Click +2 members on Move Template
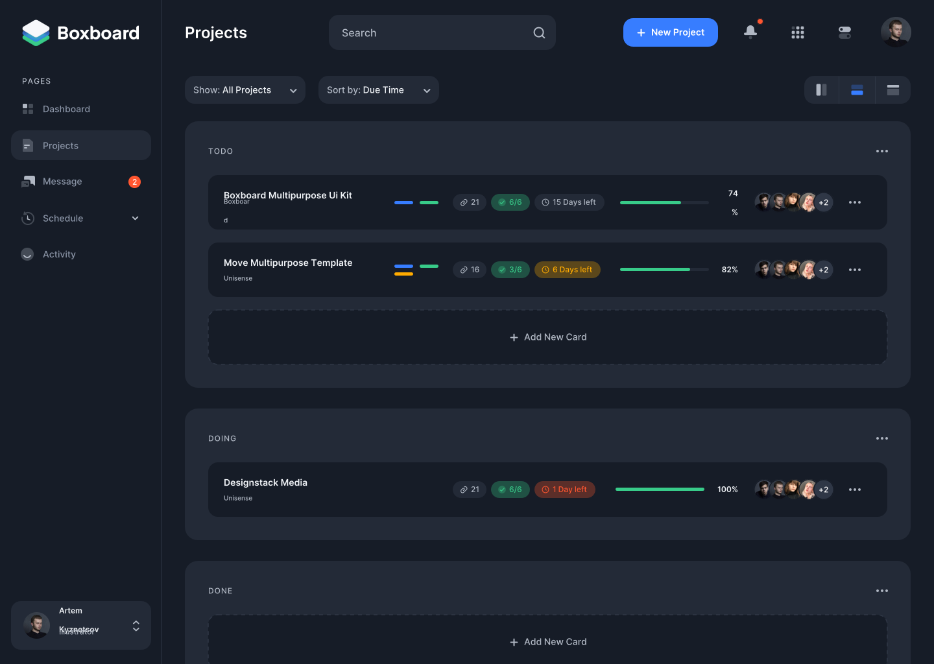Viewport: 934px width, 664px height. pyautogui.click(x=824, y=270)
